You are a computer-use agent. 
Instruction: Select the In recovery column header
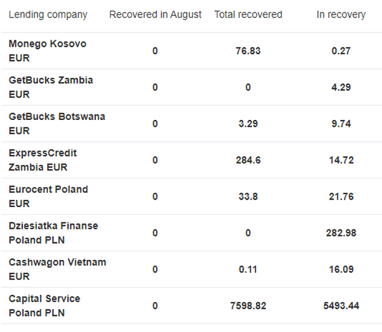point(341,14)
